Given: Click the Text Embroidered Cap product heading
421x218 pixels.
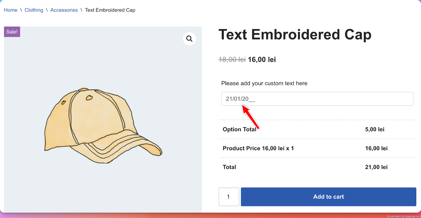Looking at the screenshot, I should (x=295, y=34).
